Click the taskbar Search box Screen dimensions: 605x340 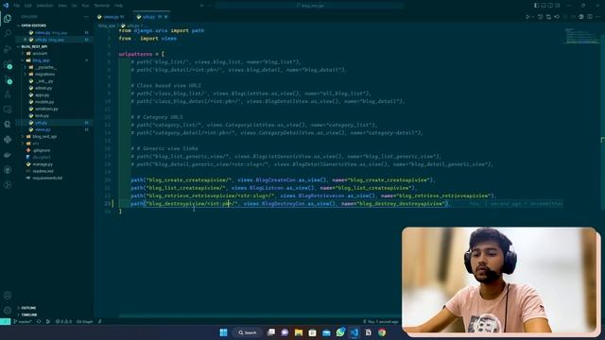(x=248, y=332)
